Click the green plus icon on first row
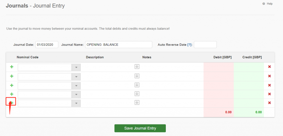The image size is (283, 136). [12, 67]
